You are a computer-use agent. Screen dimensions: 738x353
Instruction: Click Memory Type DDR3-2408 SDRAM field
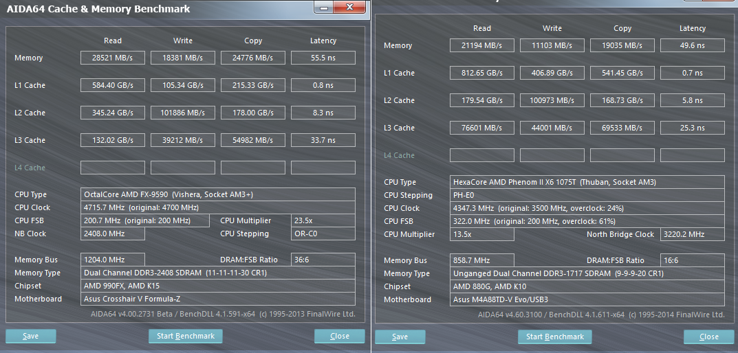point(218,273)
